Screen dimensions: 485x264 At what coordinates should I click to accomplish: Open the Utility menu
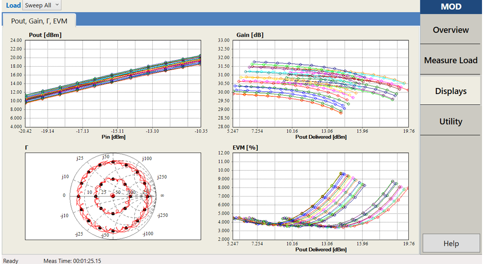[450, 121]
